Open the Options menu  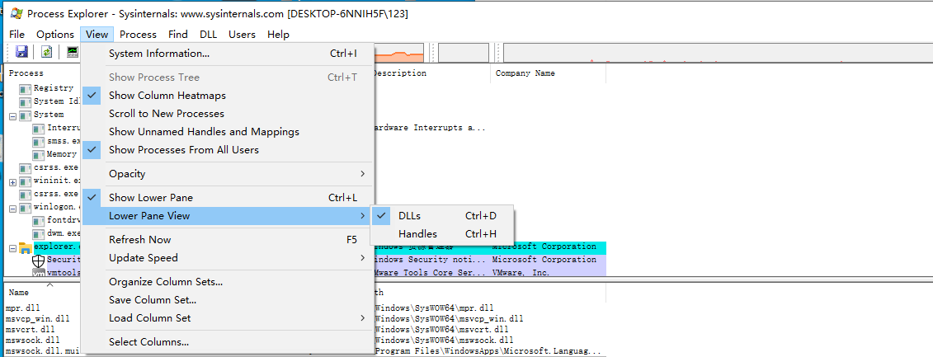point(55,35)
